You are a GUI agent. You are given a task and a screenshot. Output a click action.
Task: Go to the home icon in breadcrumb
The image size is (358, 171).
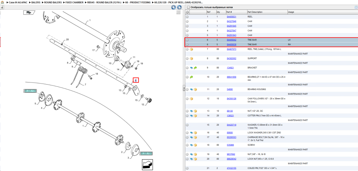click(x=2, y=2)
